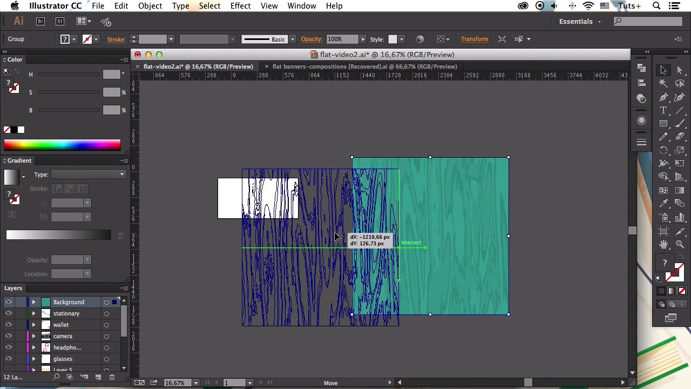Image resolution: width=691 pixels, height=389 pixels.
Task: Open the Object menu
Action: pyautogui.click(x=150, y=6)
